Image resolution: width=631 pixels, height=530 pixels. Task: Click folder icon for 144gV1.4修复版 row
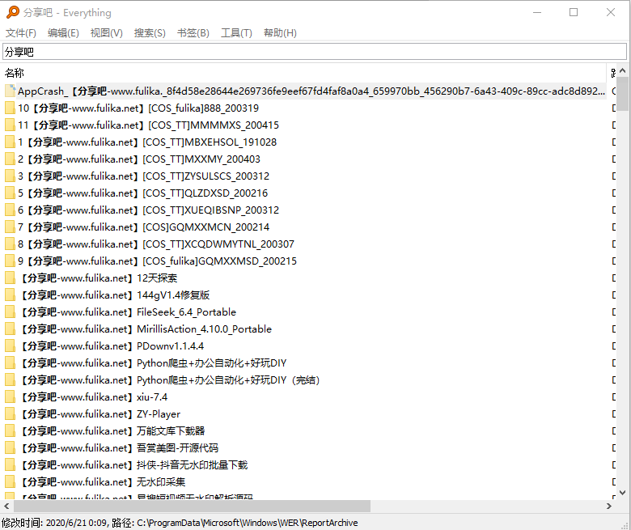point(10,295)
